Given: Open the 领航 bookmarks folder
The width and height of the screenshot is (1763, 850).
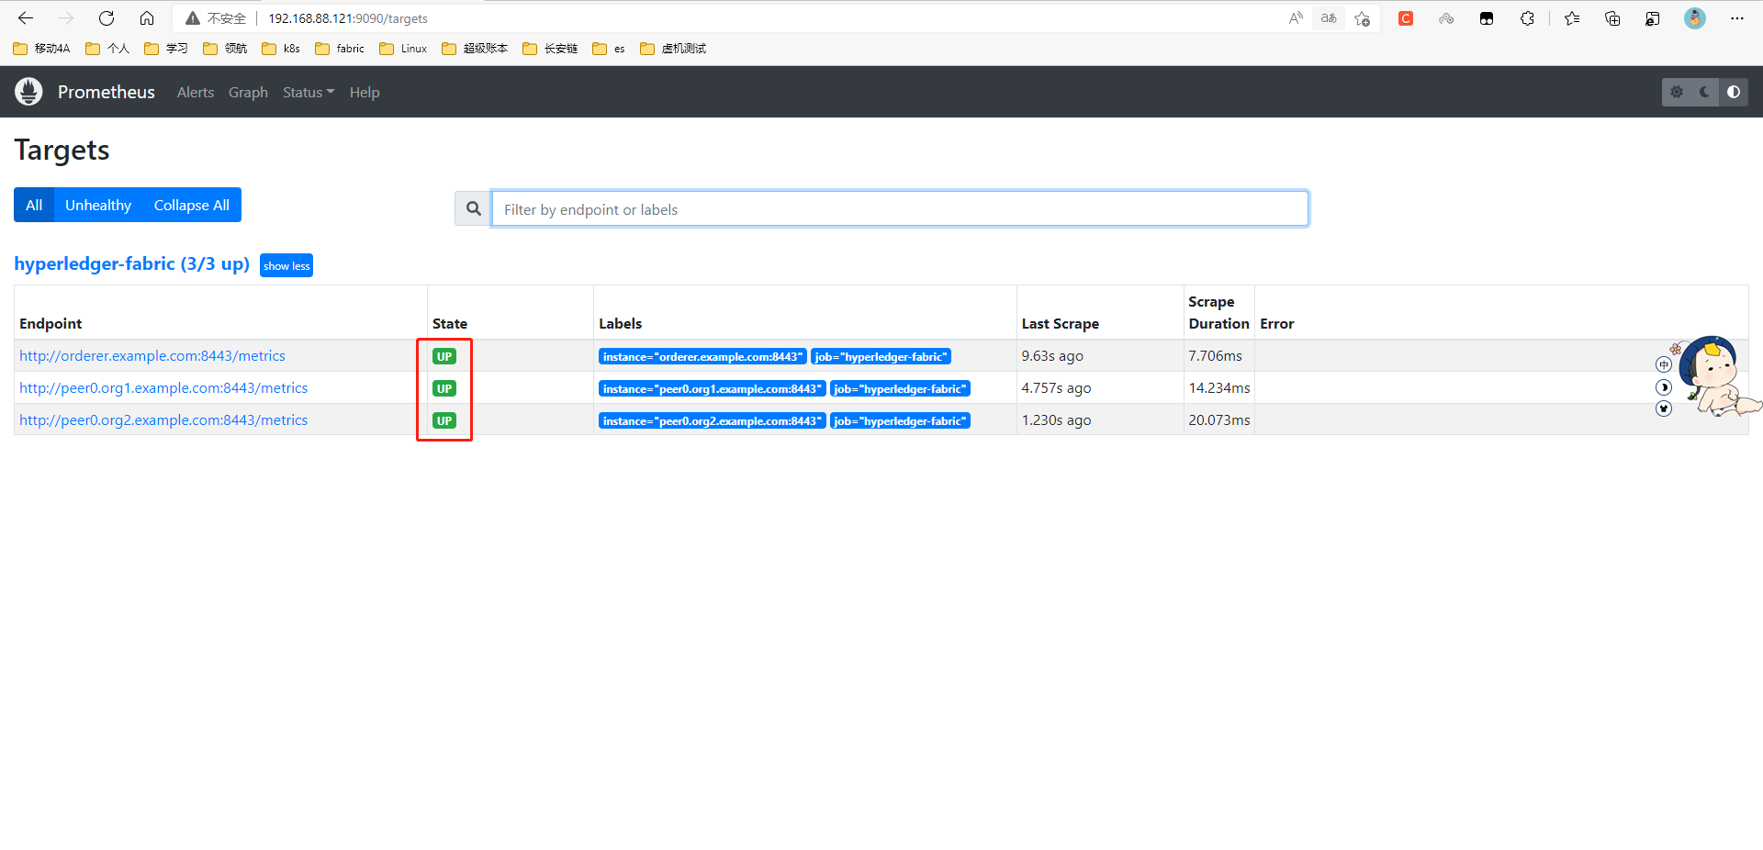Looking at the screenshot, I should point(225,49).
